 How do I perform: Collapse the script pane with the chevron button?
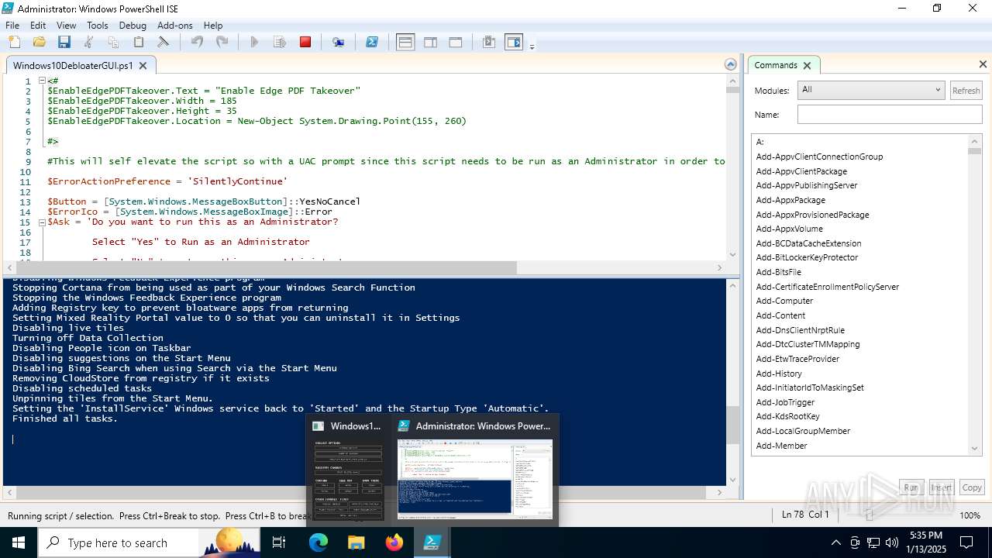point(730,64)
